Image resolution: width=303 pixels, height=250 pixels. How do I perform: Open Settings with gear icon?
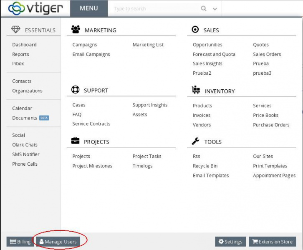[x=230, y=242]
